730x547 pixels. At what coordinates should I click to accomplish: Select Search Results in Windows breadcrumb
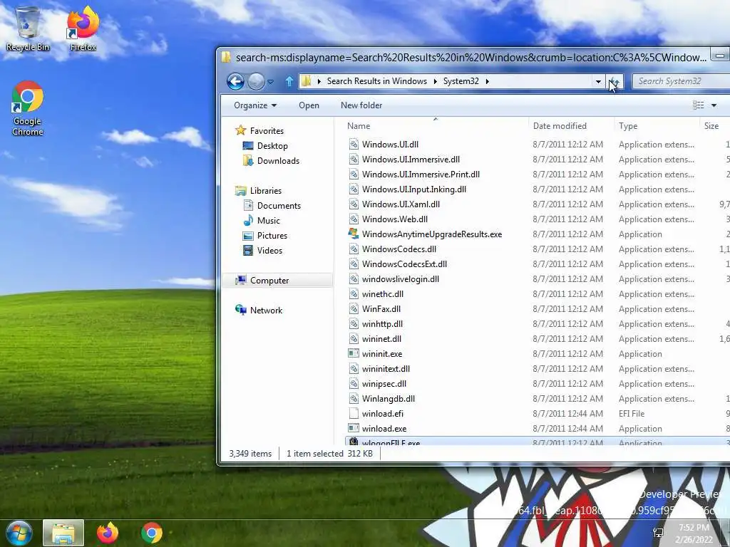(x=376, y=81)
